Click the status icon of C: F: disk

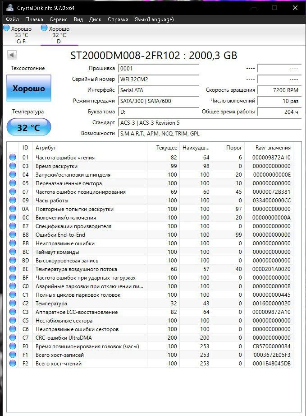[x=6, y=28]
